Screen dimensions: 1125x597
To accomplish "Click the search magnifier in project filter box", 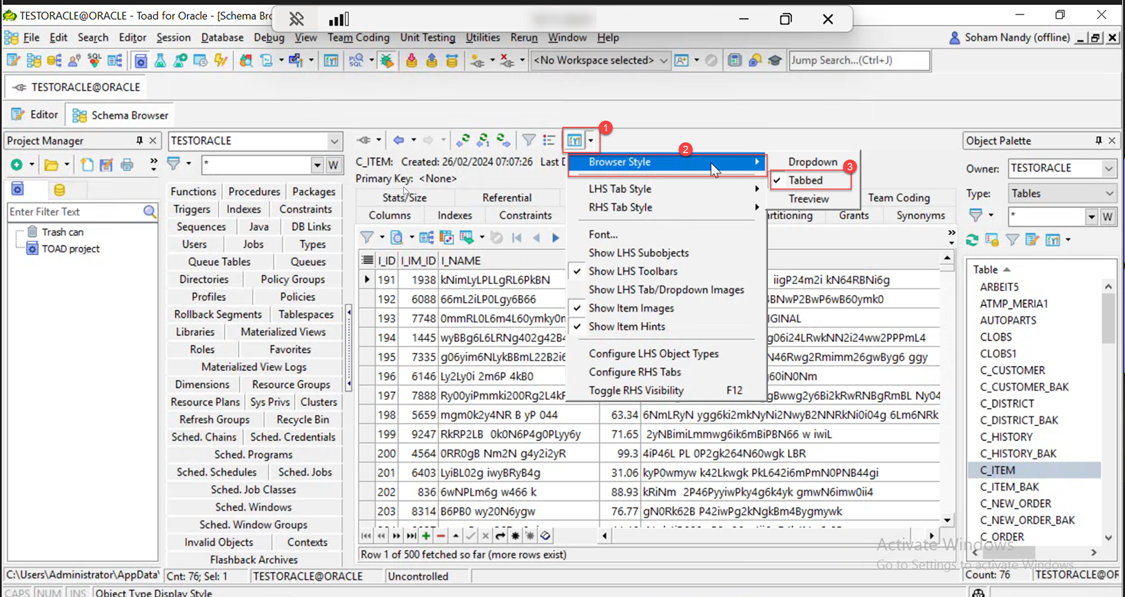I will point(150,212).
